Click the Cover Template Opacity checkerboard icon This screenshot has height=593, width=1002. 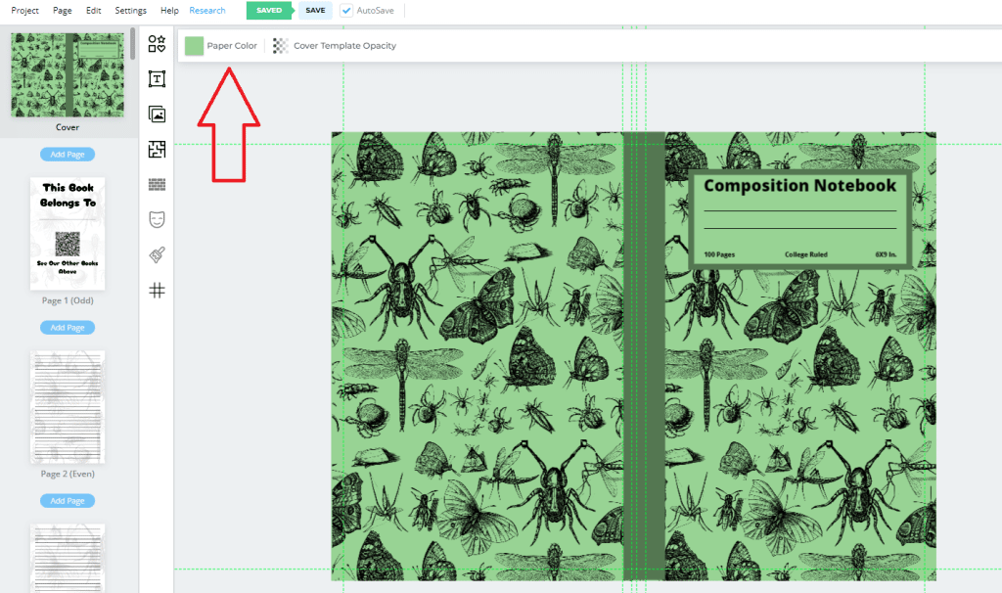pos(281,46)
